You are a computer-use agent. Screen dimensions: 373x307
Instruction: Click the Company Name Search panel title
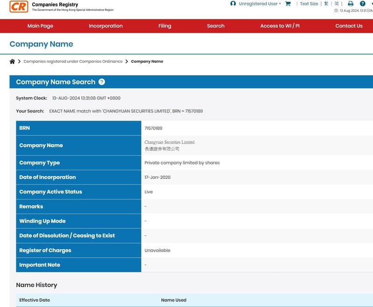55,82
